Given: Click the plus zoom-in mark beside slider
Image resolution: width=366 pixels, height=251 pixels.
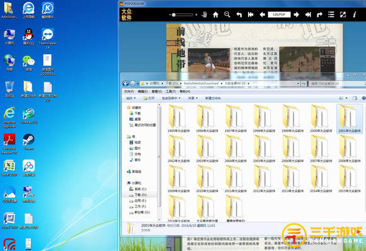Looking at the screenshot, I should pyautogui.click(x=196, y=15).
